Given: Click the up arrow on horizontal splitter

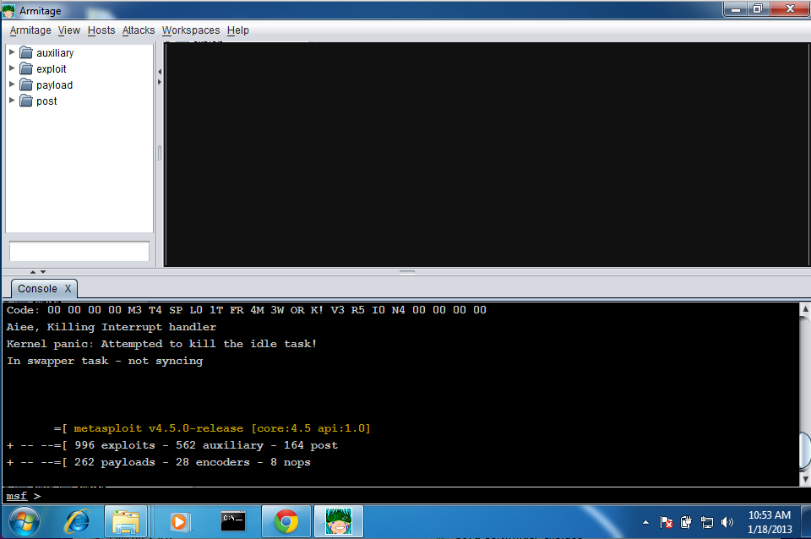Looking at the screenshot, I should [33, 271].
